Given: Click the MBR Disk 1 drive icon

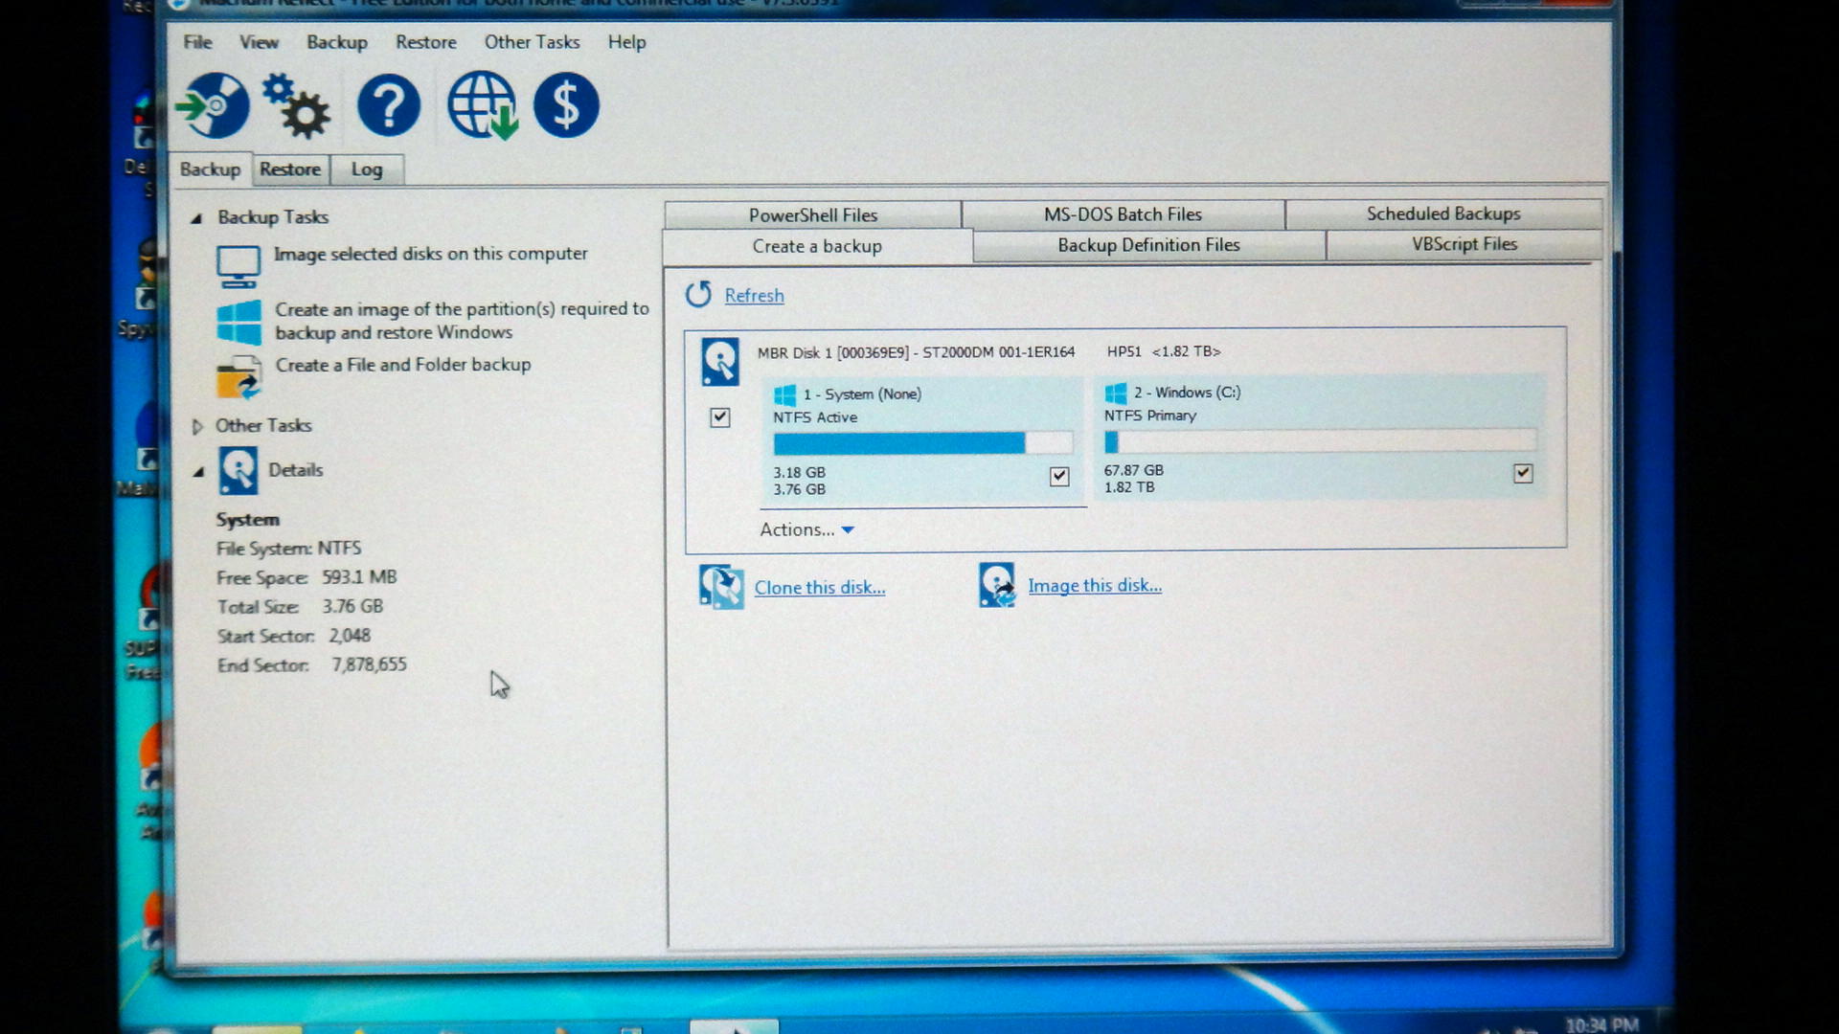Looking at the screenshot, I should tap(720, 361).
